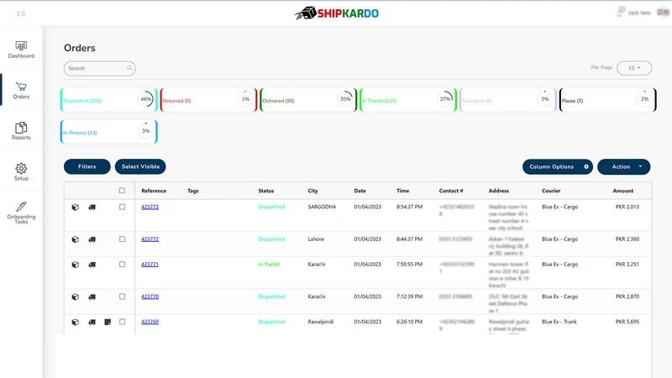Tick the checkbox for order 423770

coord(122,297)
